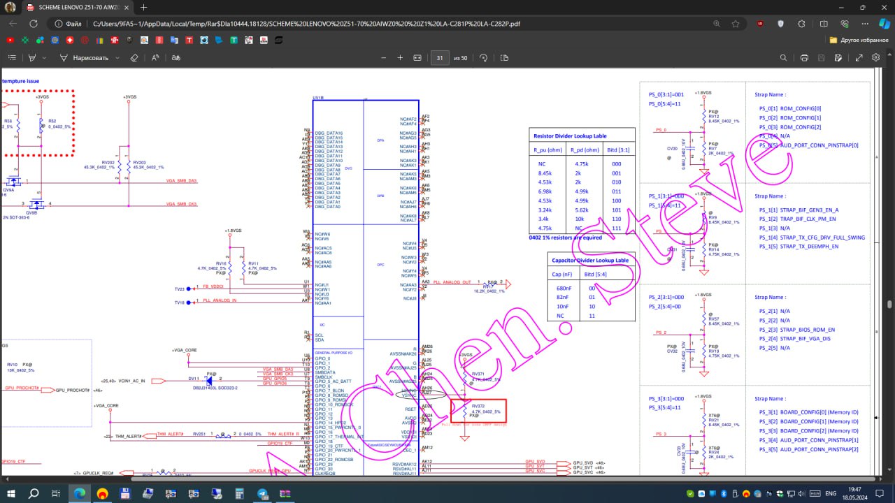Open PDF viewer settings gear
Image resolution: width=895 pixels, height=503 pixels.
[876, 57]
